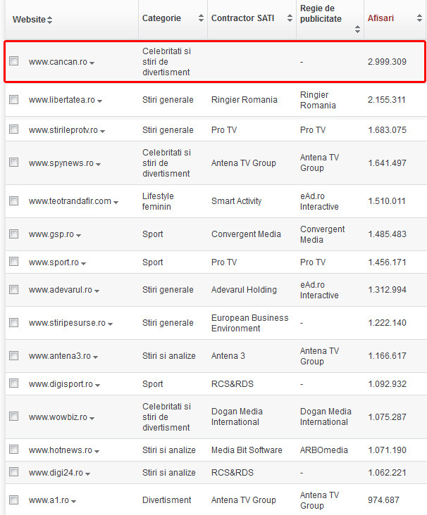Open the www.spynews.ro link
The height and width of the screenshot is (515, 427).
61,163
